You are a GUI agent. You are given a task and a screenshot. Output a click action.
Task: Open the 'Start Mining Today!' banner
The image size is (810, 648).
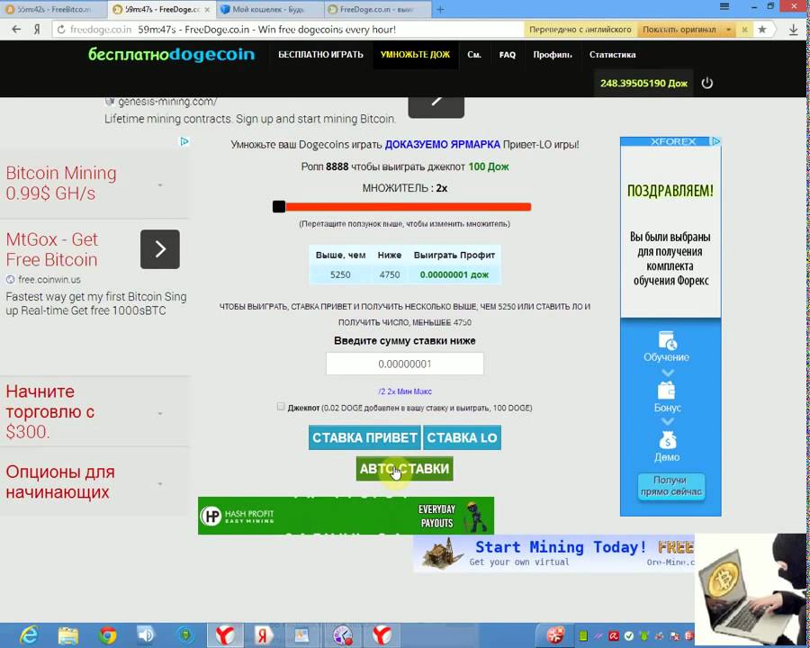coord(553,553)
